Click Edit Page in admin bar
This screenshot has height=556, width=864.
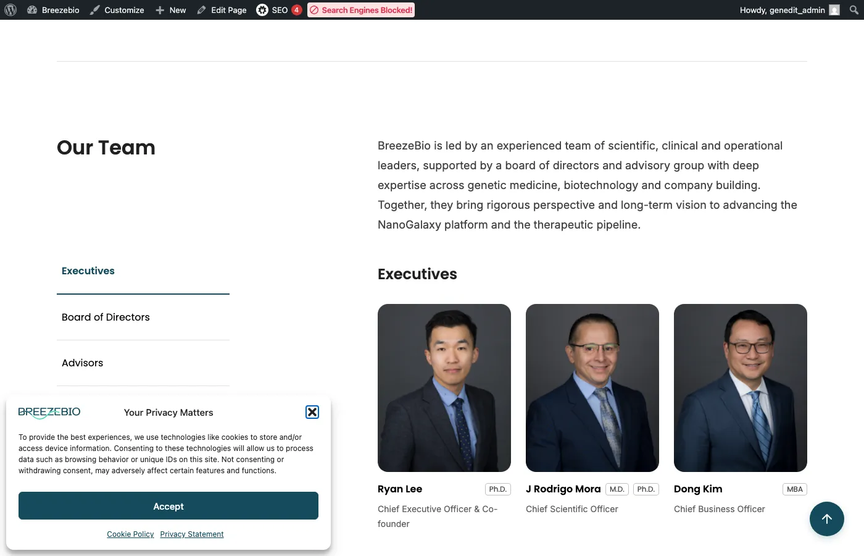222,10
